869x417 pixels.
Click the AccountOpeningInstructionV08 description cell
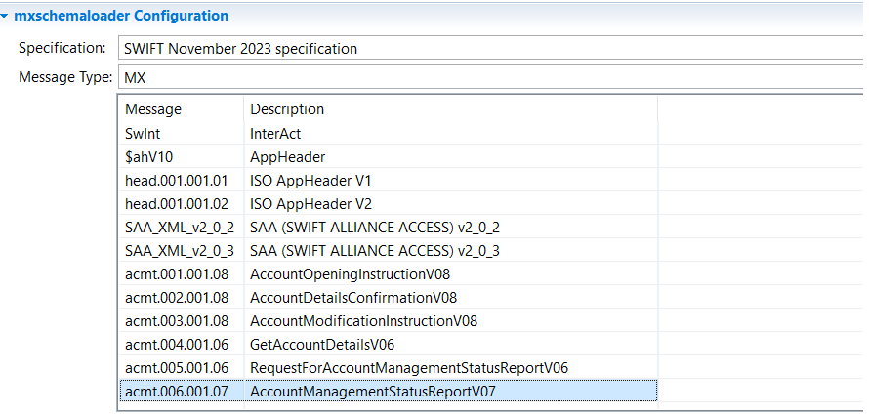(350, 273)
